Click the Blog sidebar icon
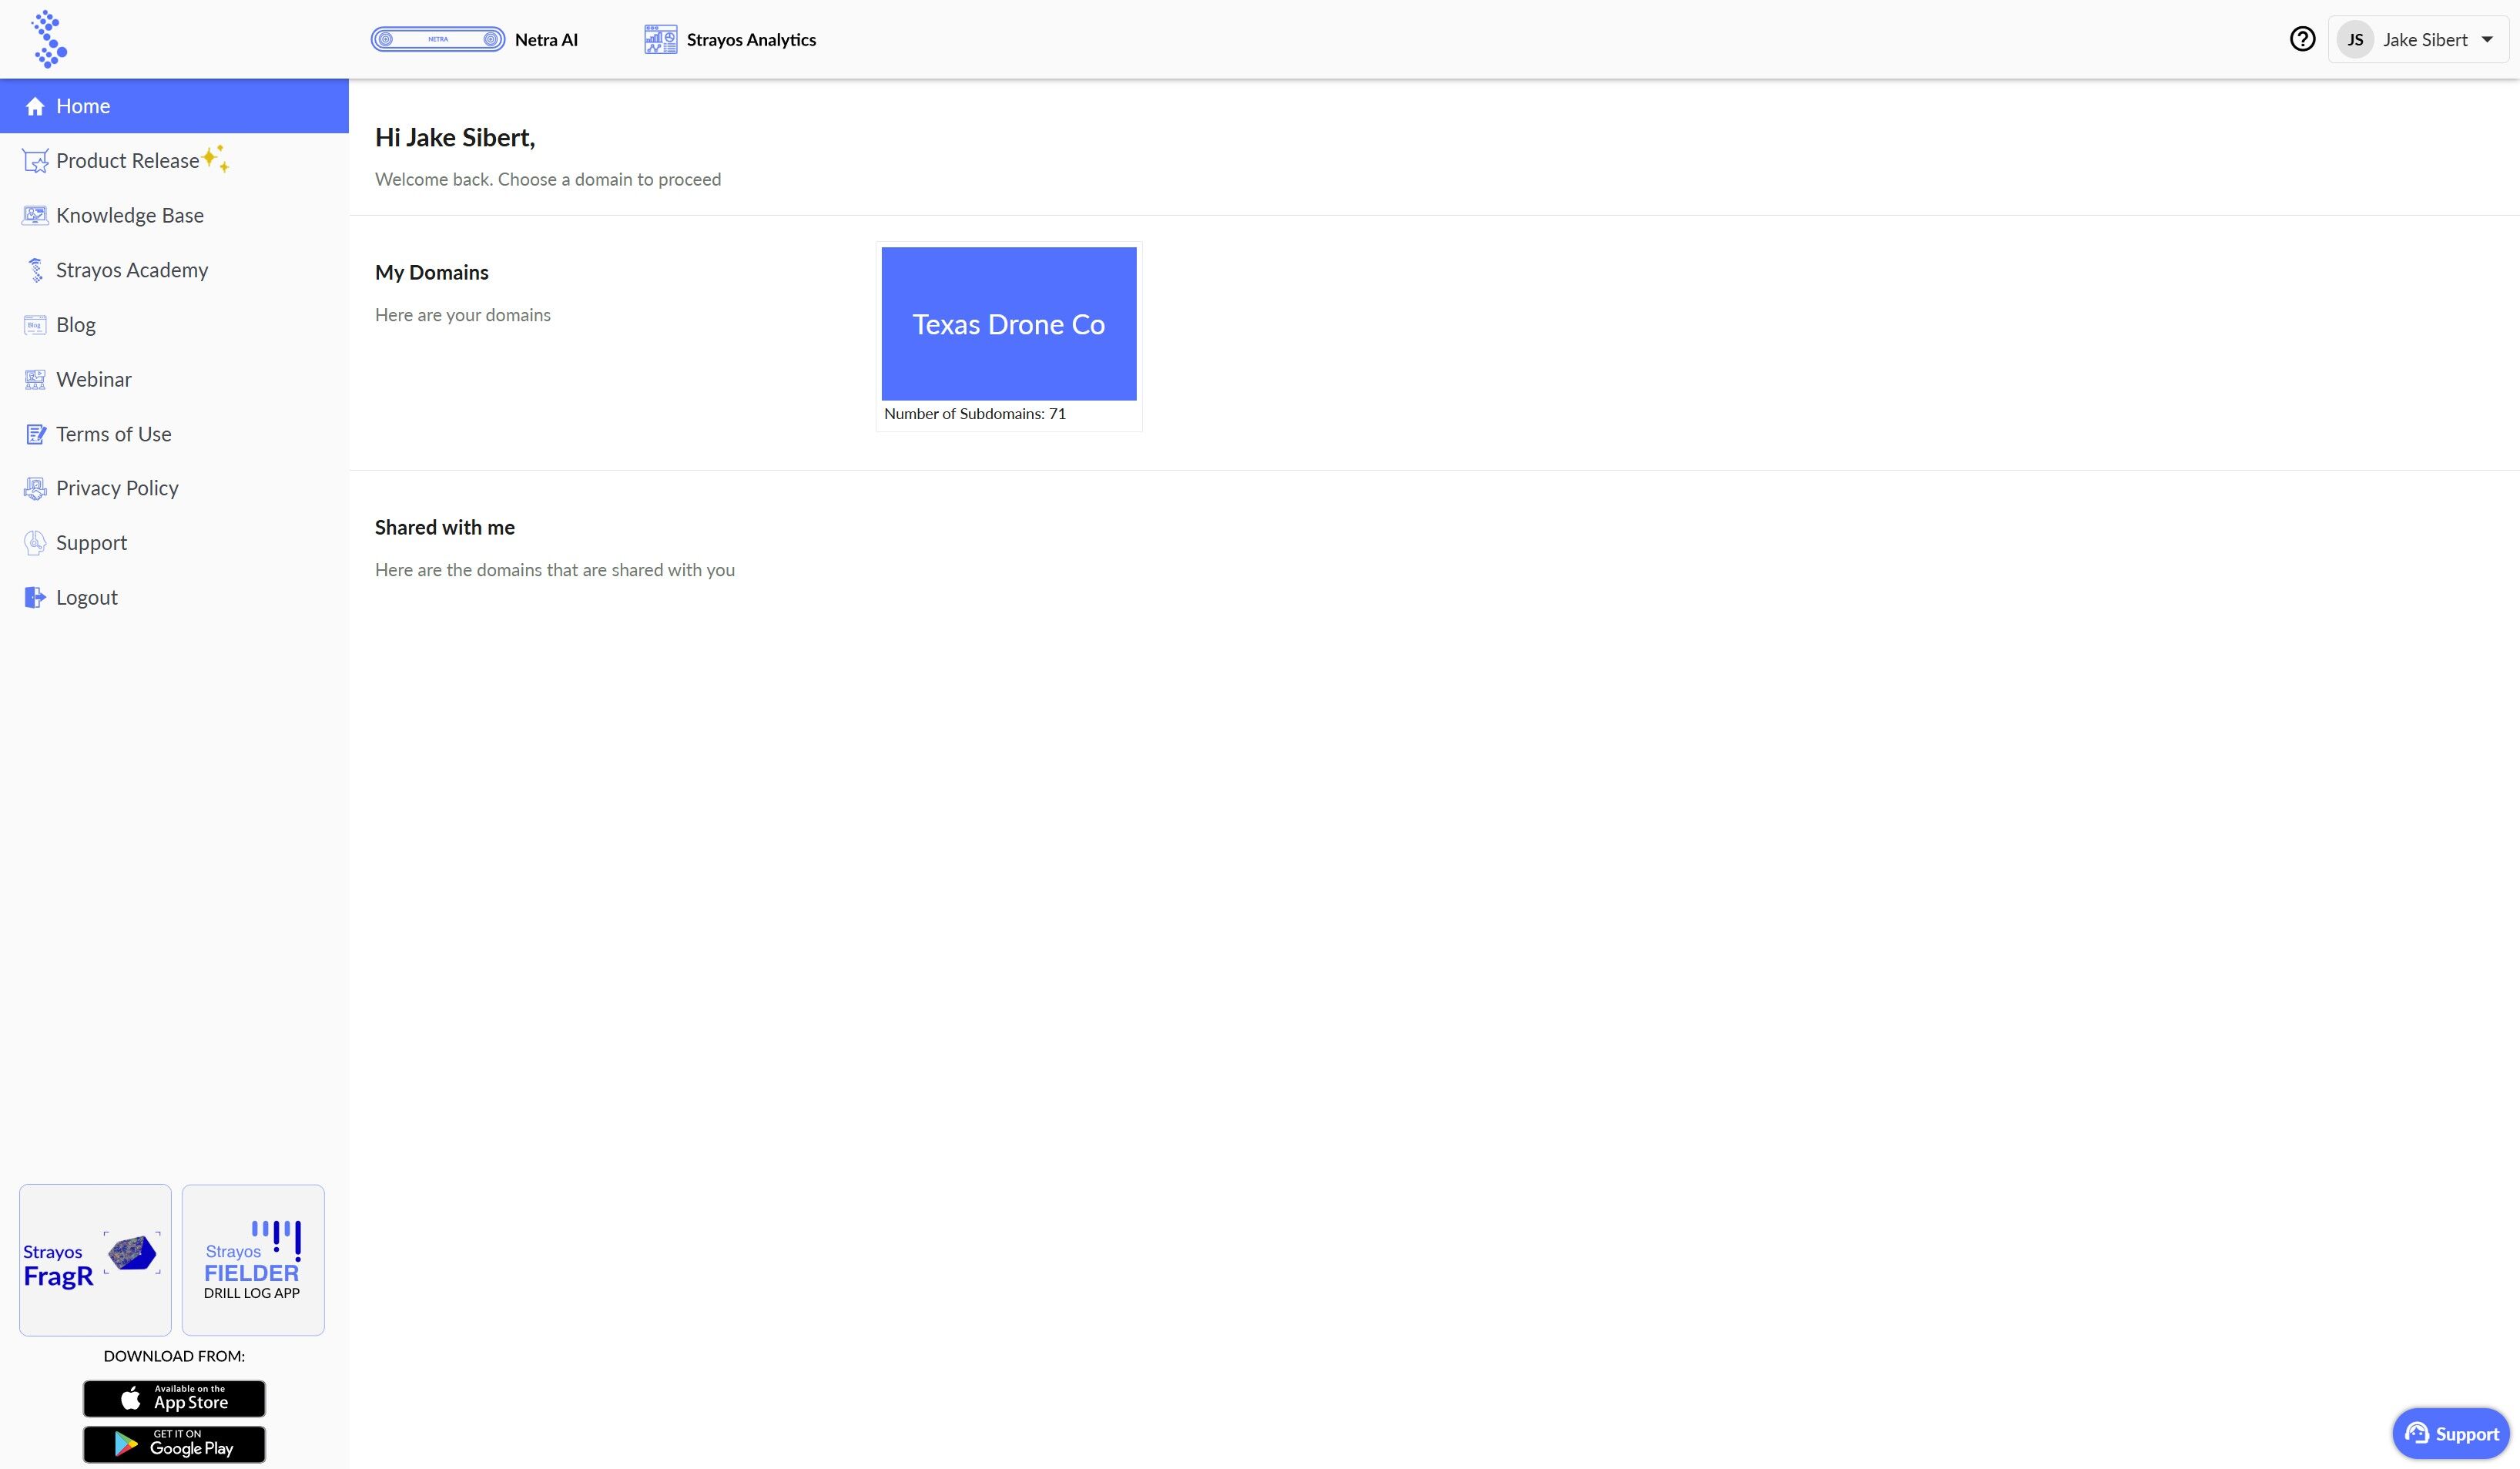The height and width of the screenshot is (1469, 2520). click(35, 325)
